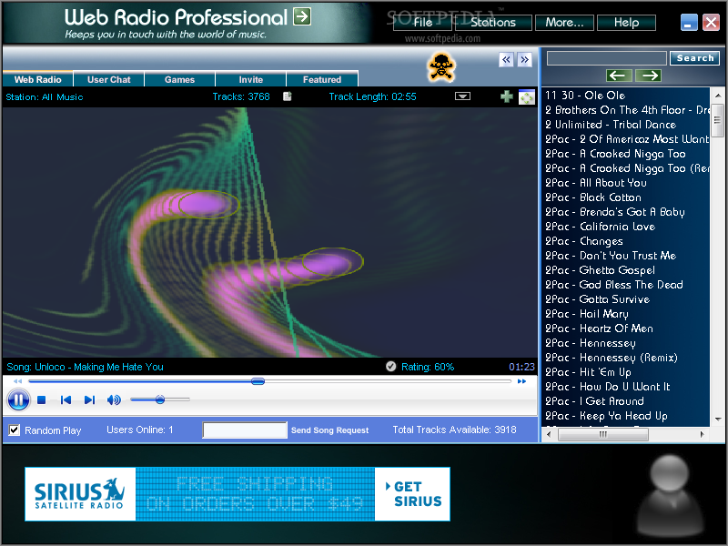Click the Sirius Satellite Radio logo

[80, 494]
